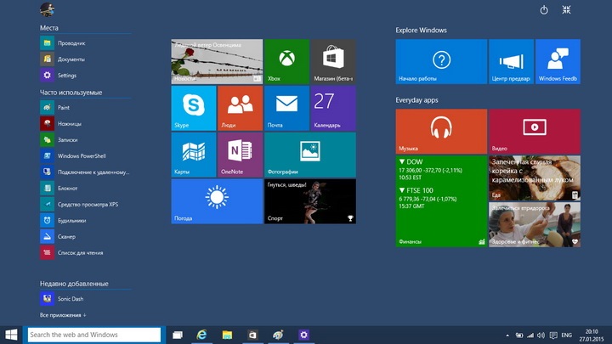The image size is (612, 344).
Task: Launch the Xbox app tile
Action: pyautogui.click(x=286, y=61)
